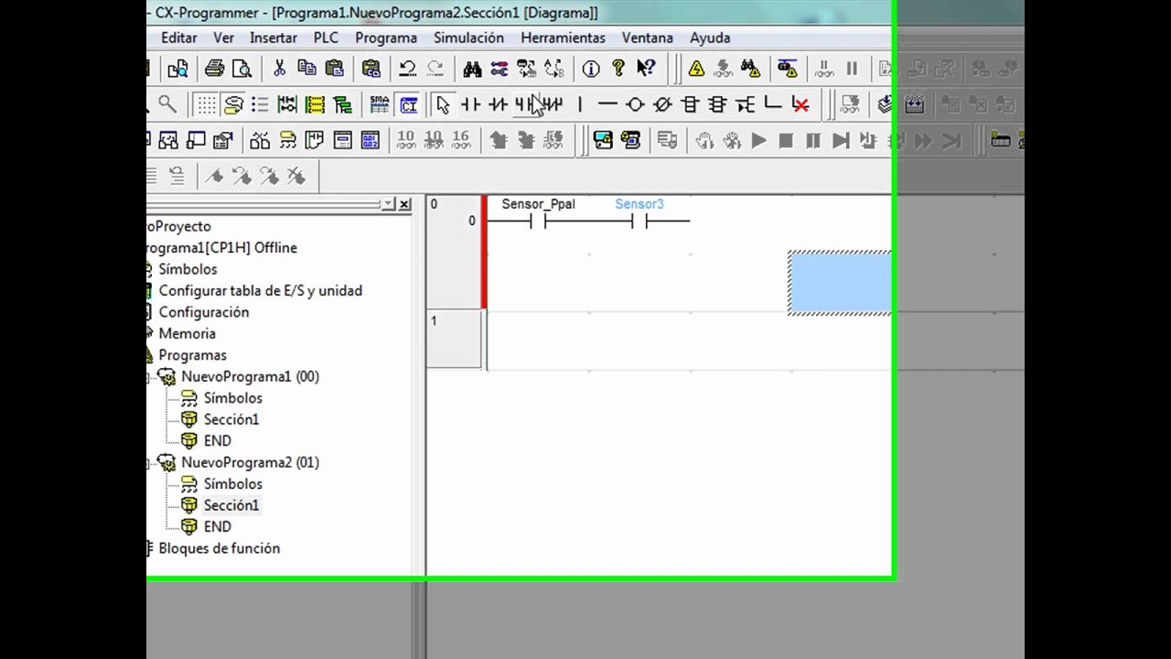The width and height of the screenshot is (1171, 659).
Task: Click the yellow warning triangle icon
Action: pos(697,69)
